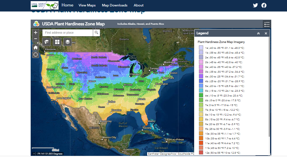Click the my location crosshair icon
Screen dimensions: 287x157
[x=35, y=54]
